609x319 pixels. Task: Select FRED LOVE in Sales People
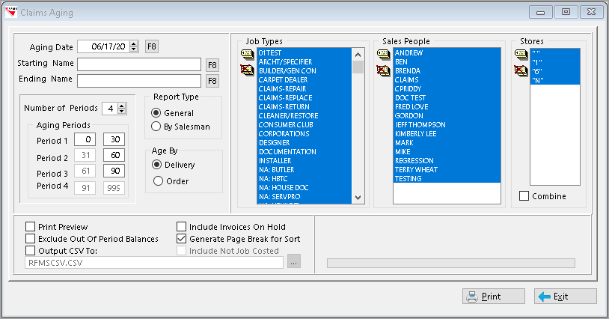point(447,106)
